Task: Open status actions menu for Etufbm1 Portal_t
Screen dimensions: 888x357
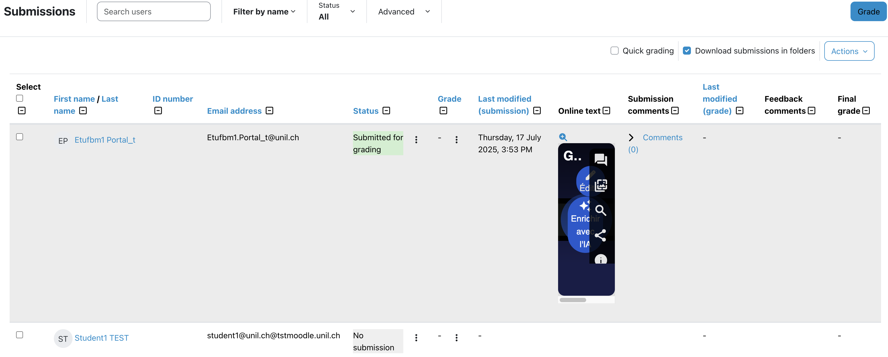Action: (x=416, y=139)
